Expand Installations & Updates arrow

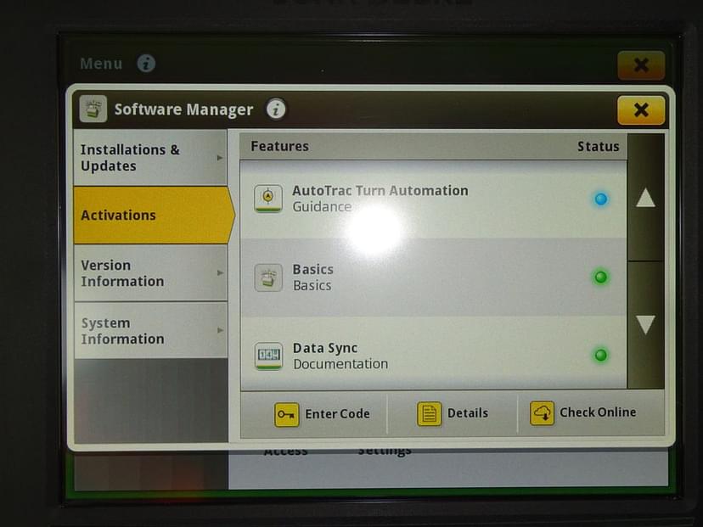click(220, 158)
